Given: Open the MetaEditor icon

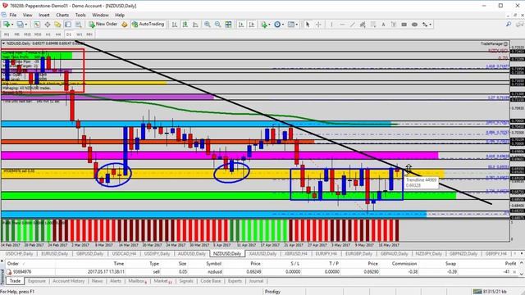Looking at the screenshot, I should tap(125, 25).
